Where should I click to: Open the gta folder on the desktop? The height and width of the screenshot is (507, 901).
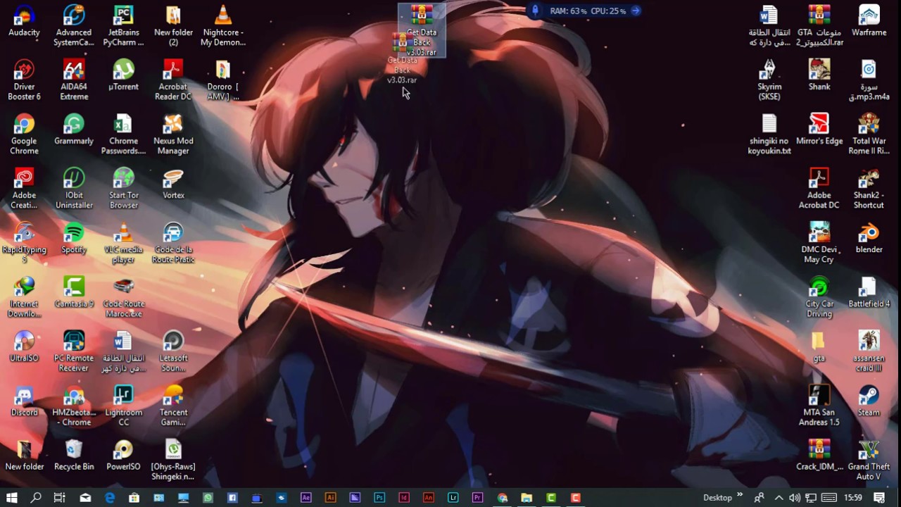[x=819, y=346]
